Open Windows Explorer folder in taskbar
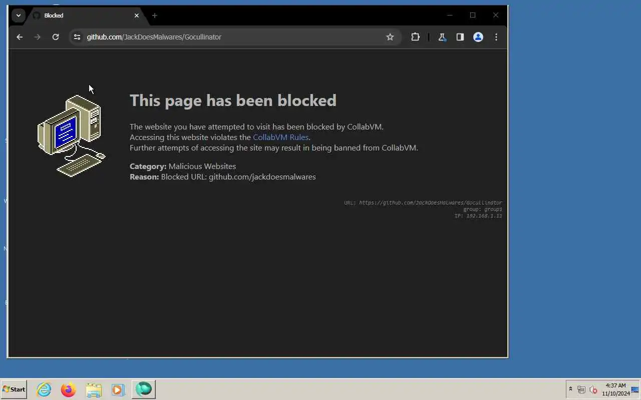 coord(94,389)
